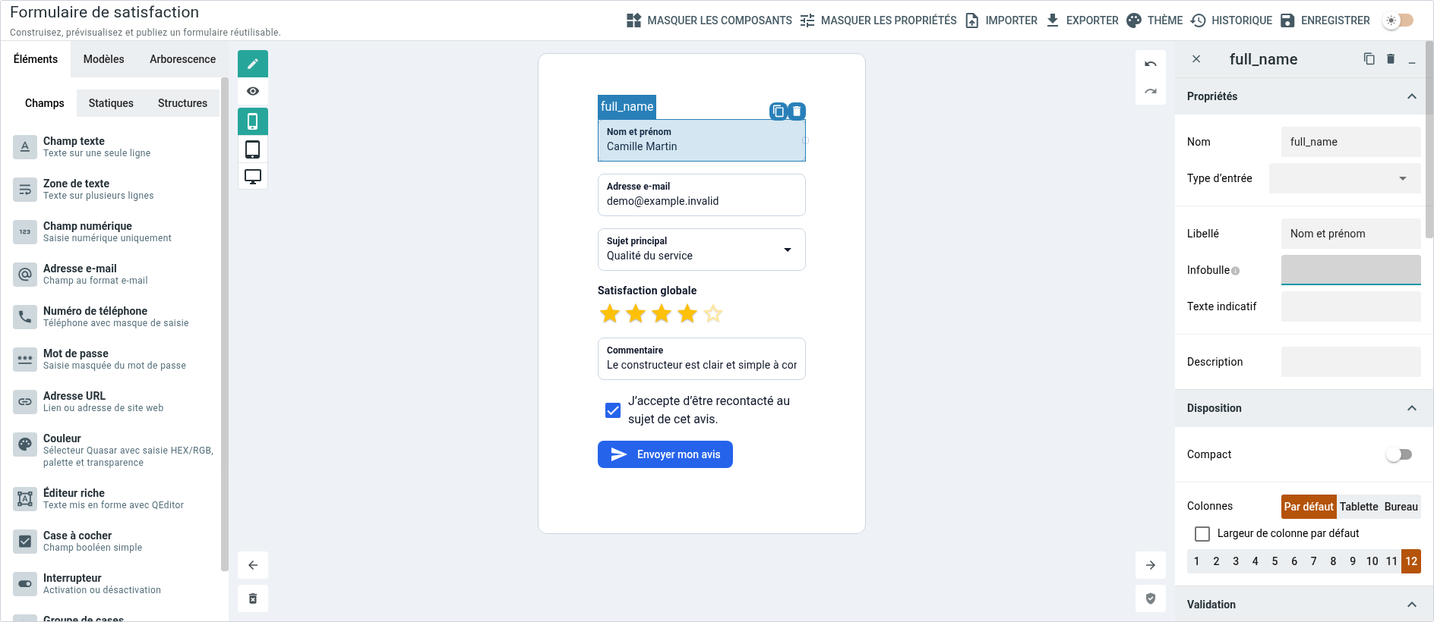Add the Adresse URL element
This screenshot has height=622, width=1434.
(114, 401)
